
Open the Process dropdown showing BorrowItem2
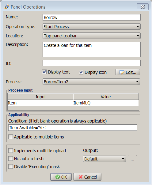(x=91, y=82)
